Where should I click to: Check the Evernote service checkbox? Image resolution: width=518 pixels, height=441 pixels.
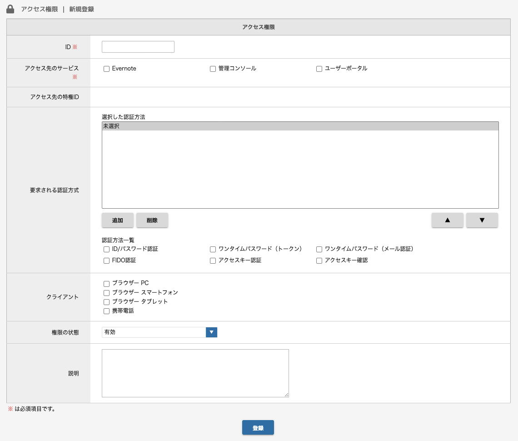[x=106, y=69]
